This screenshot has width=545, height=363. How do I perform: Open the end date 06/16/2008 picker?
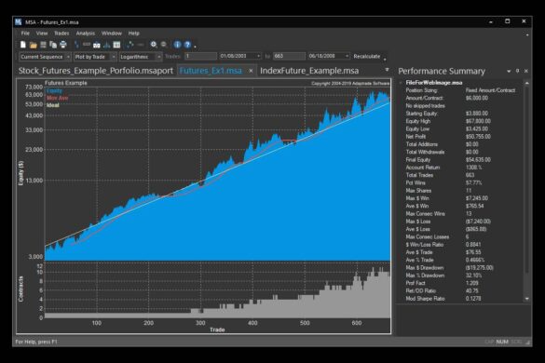point(347,56)
